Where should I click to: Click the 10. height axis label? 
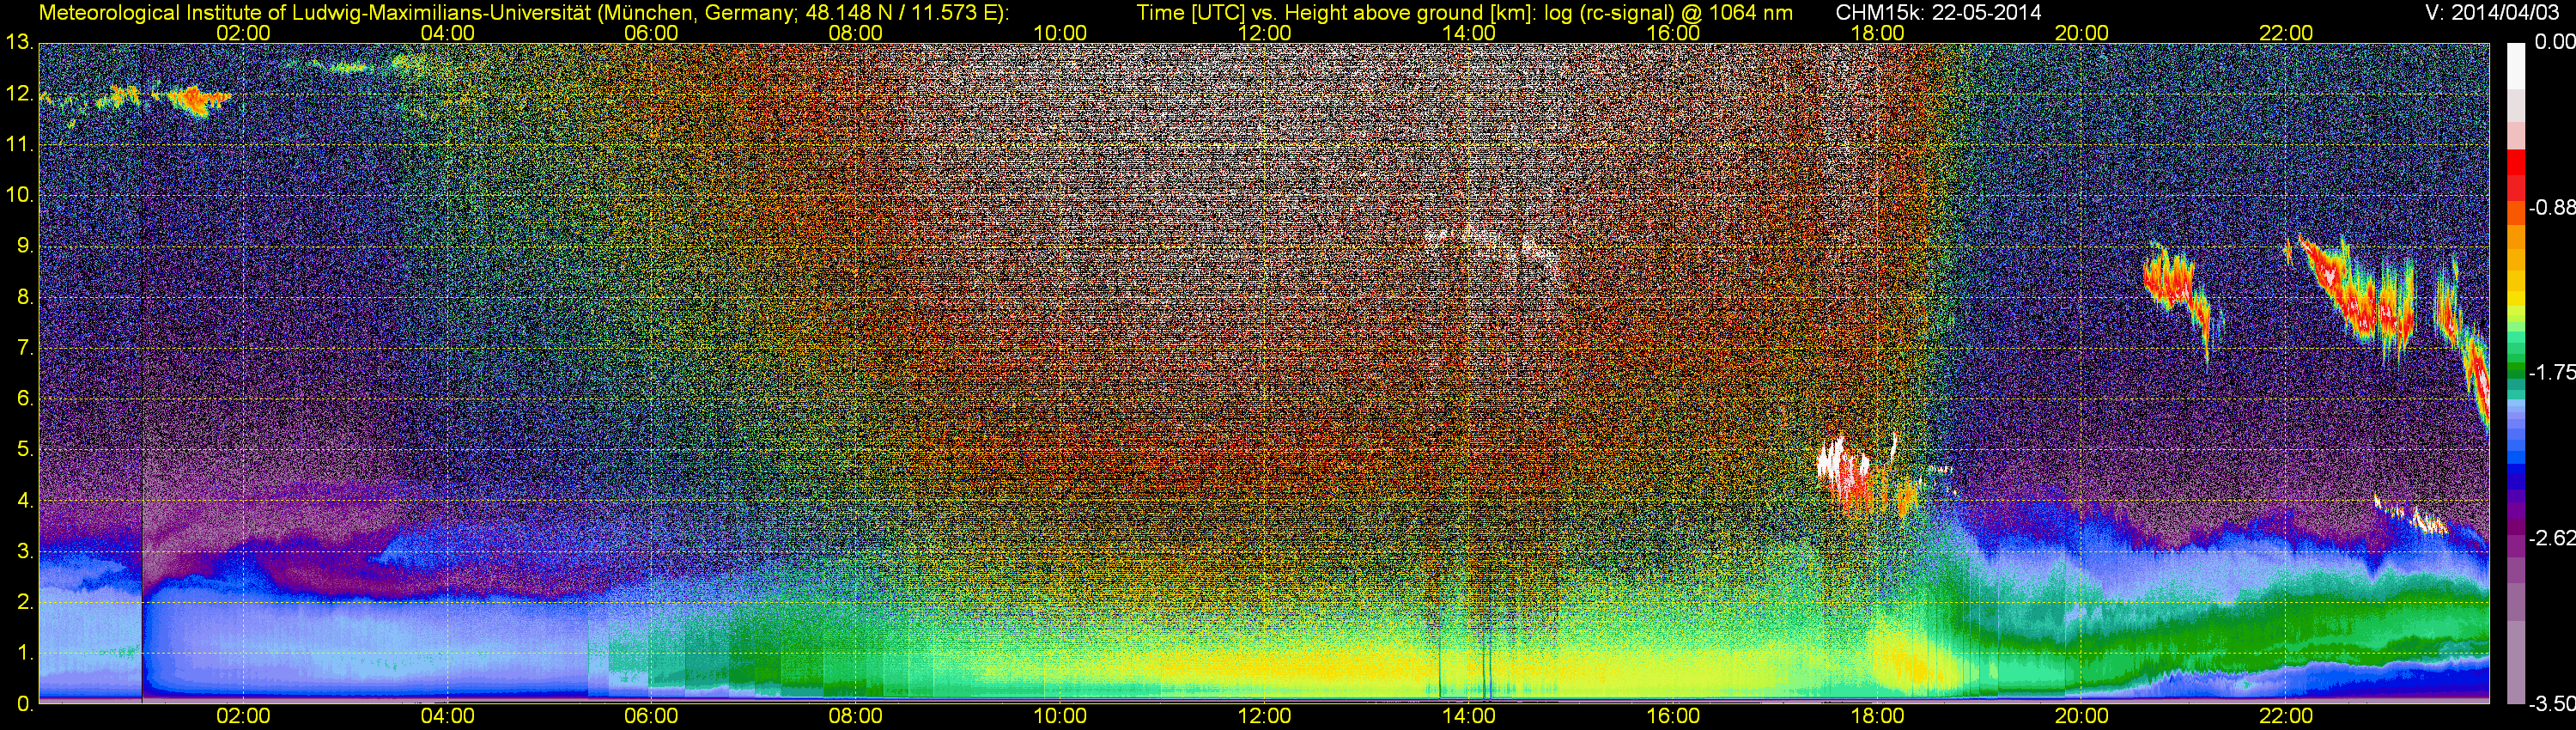[x=19, y=195]
